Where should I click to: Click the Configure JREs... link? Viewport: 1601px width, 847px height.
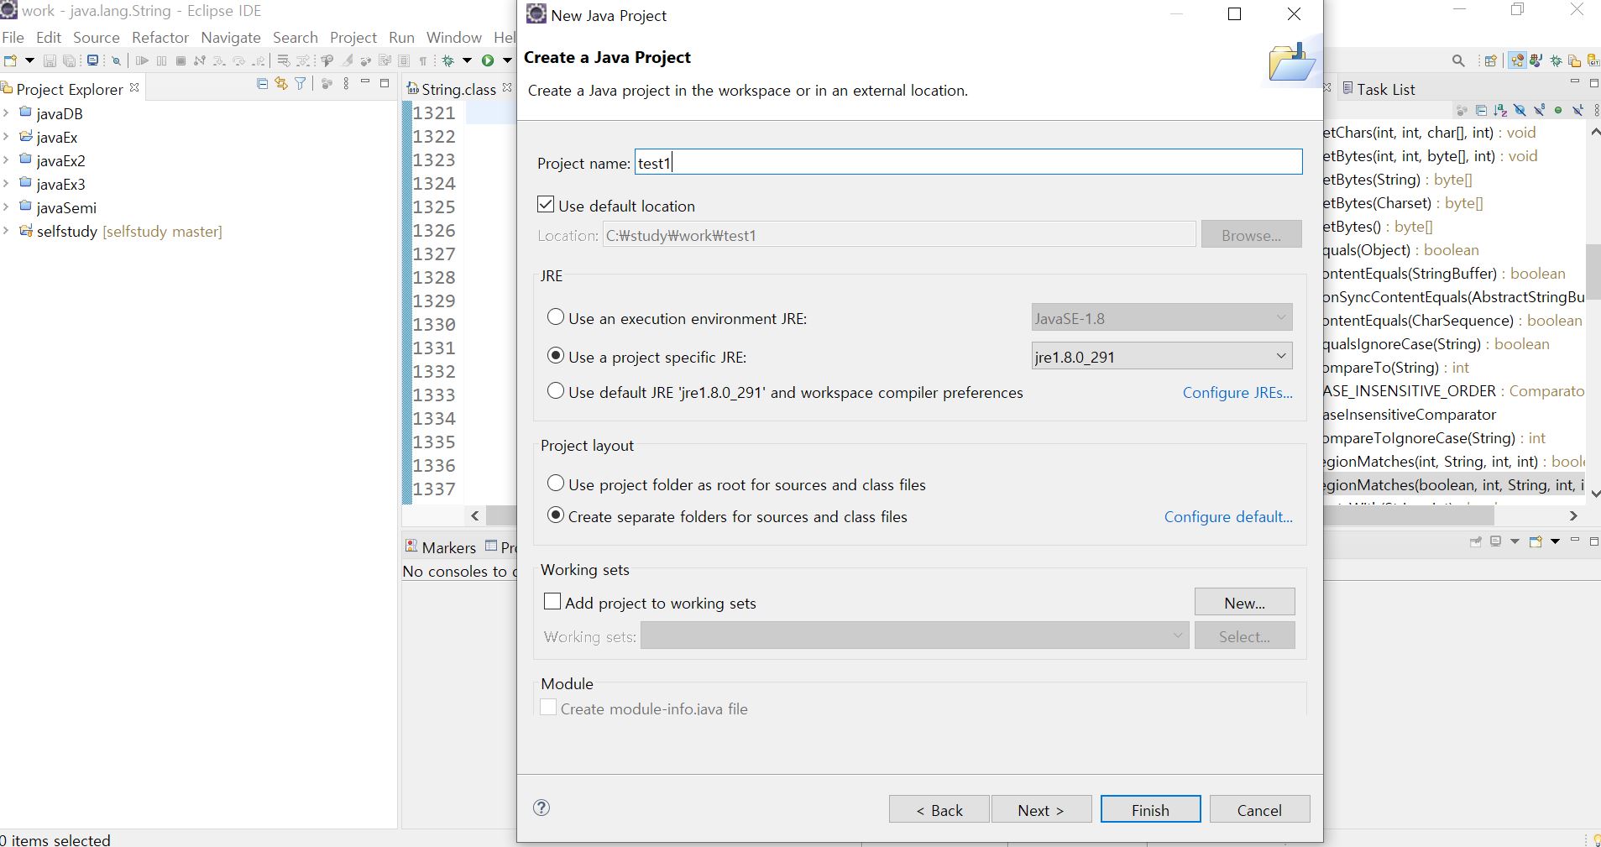tap(1237, 392)
